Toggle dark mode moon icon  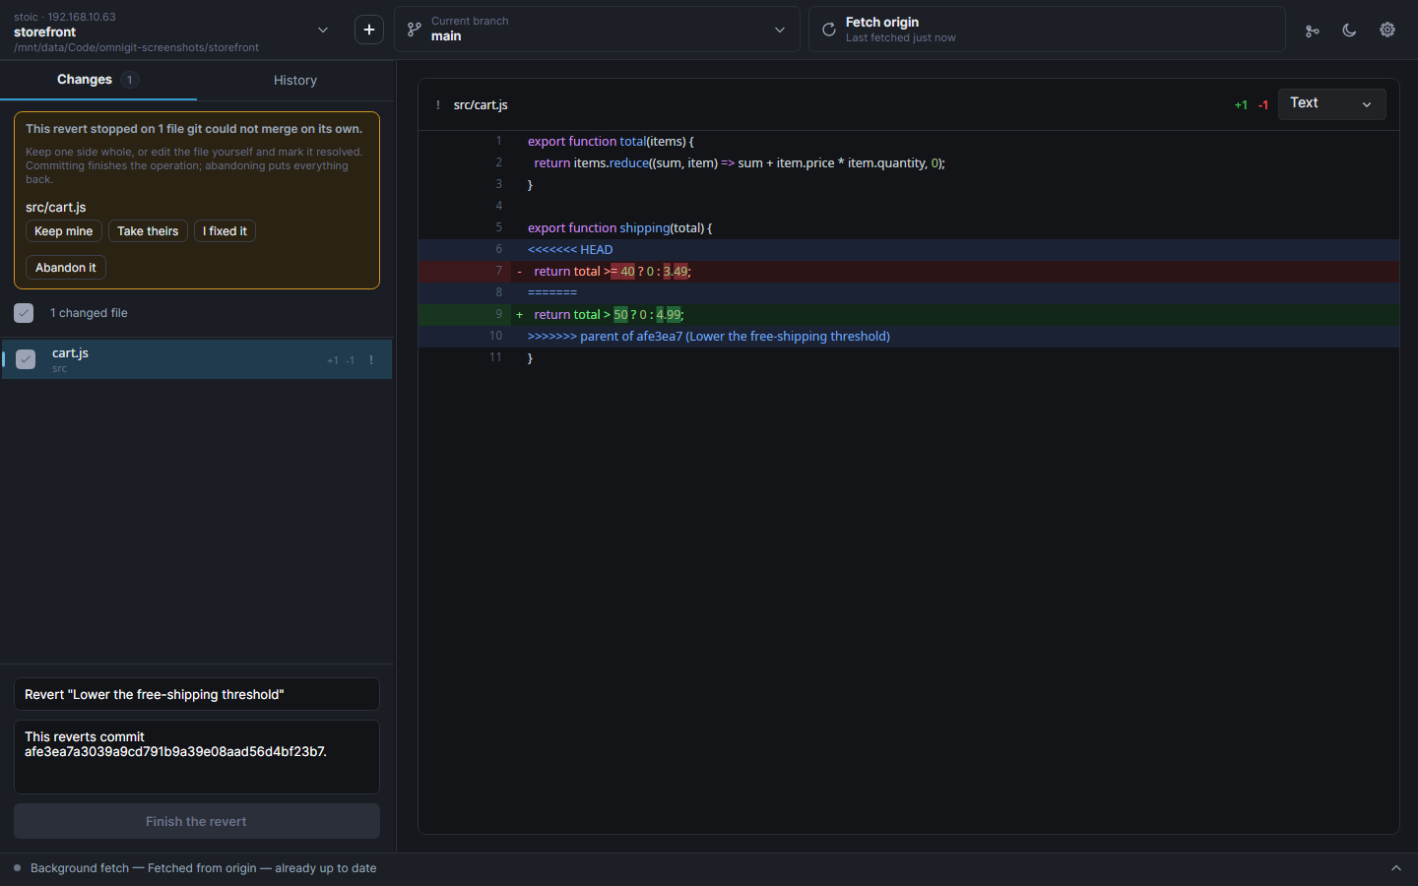pyautogui.click(x=1349, y=31)
